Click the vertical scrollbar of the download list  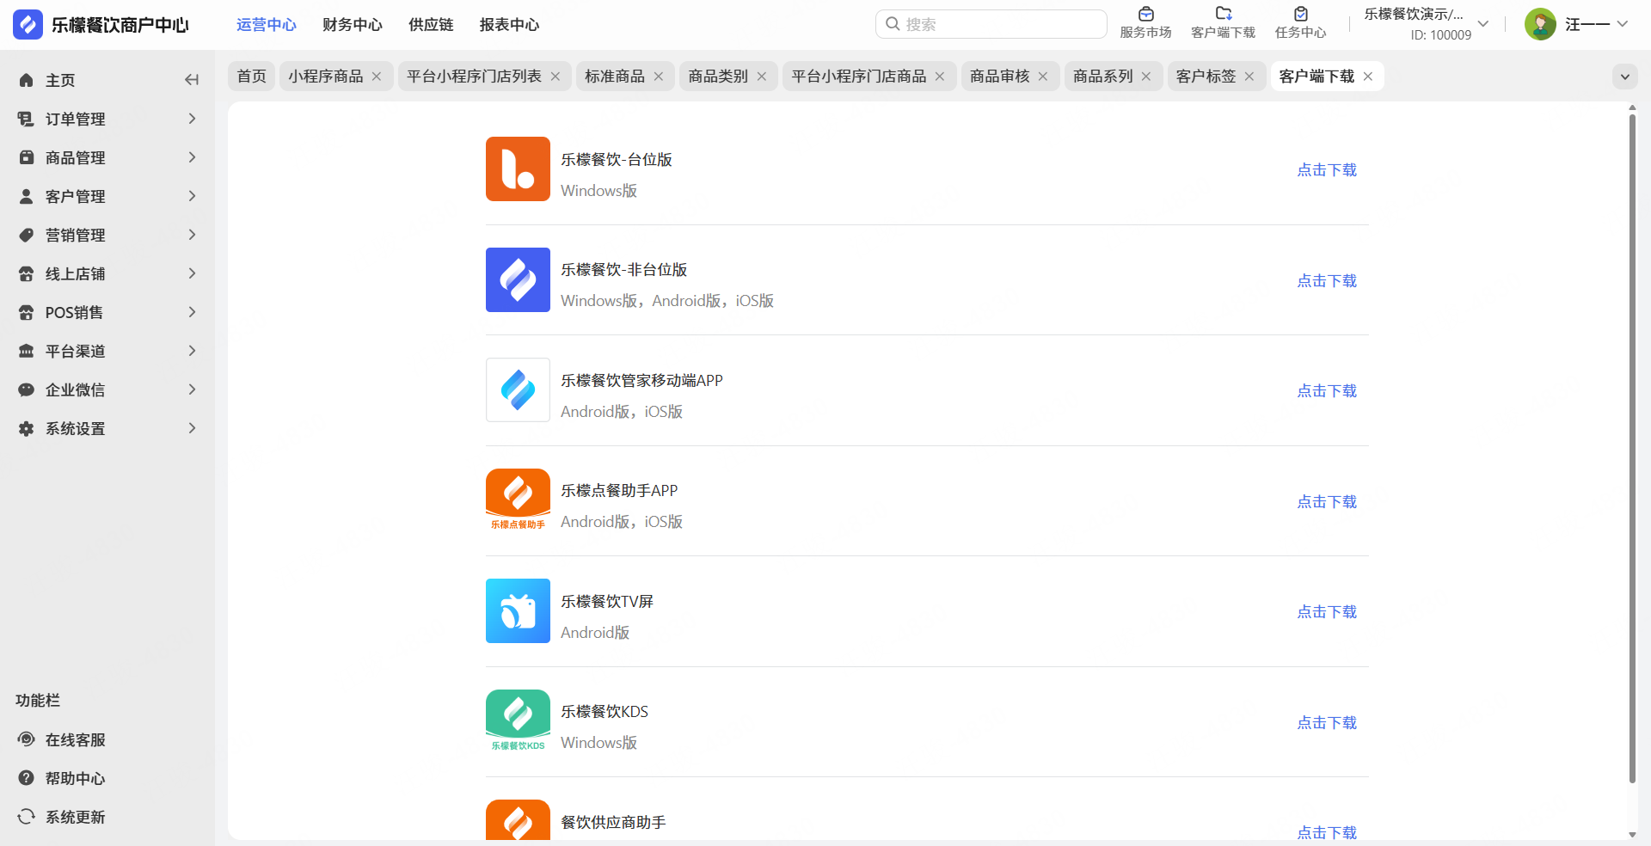tap(1632, 447)
